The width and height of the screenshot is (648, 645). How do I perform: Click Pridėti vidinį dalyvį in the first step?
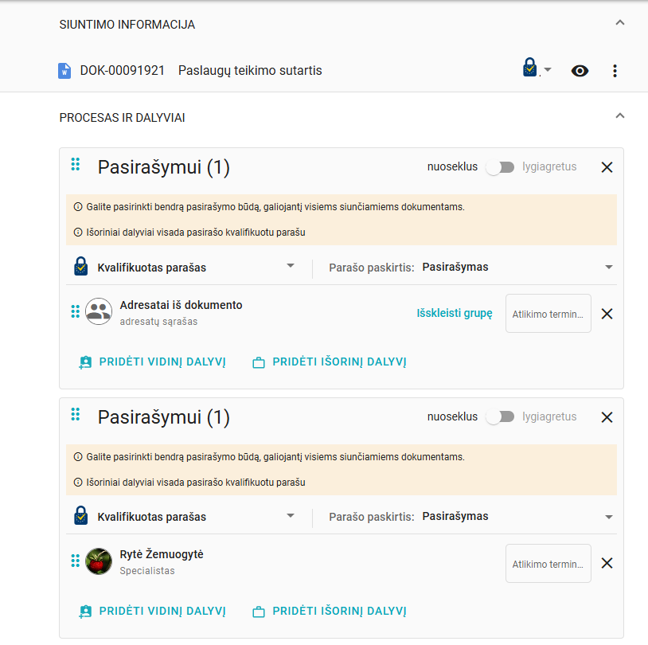[x=152, y=362]
